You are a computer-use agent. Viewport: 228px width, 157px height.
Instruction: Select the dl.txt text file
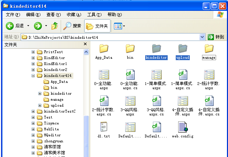coord(104,130)
